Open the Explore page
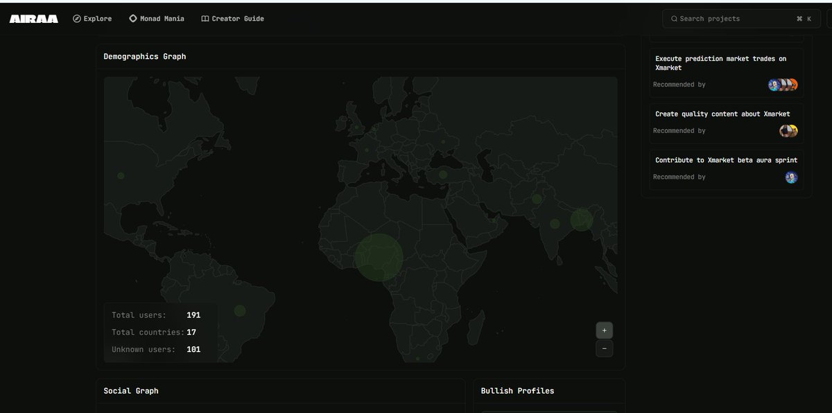The width and height of the screenshot is (832, 413). tap(92, 19)
